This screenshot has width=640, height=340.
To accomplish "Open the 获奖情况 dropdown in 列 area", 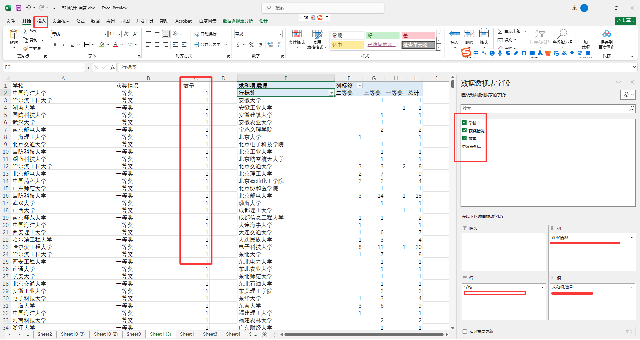I will tap(632, 237).
